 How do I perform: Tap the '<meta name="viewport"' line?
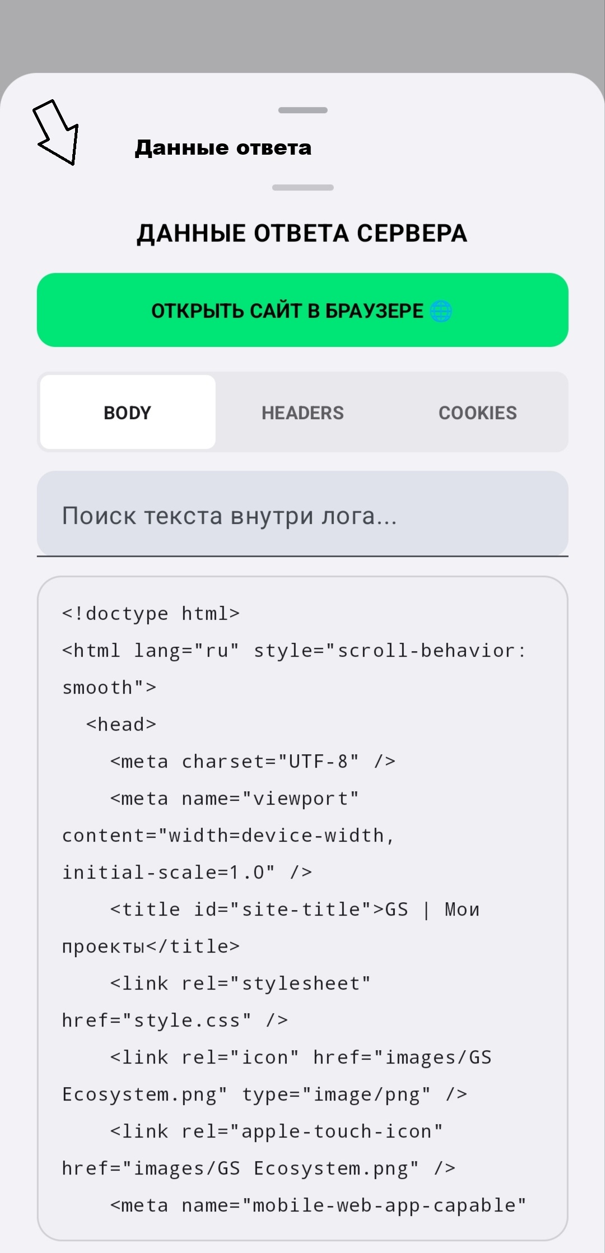(x=235, y=799)
